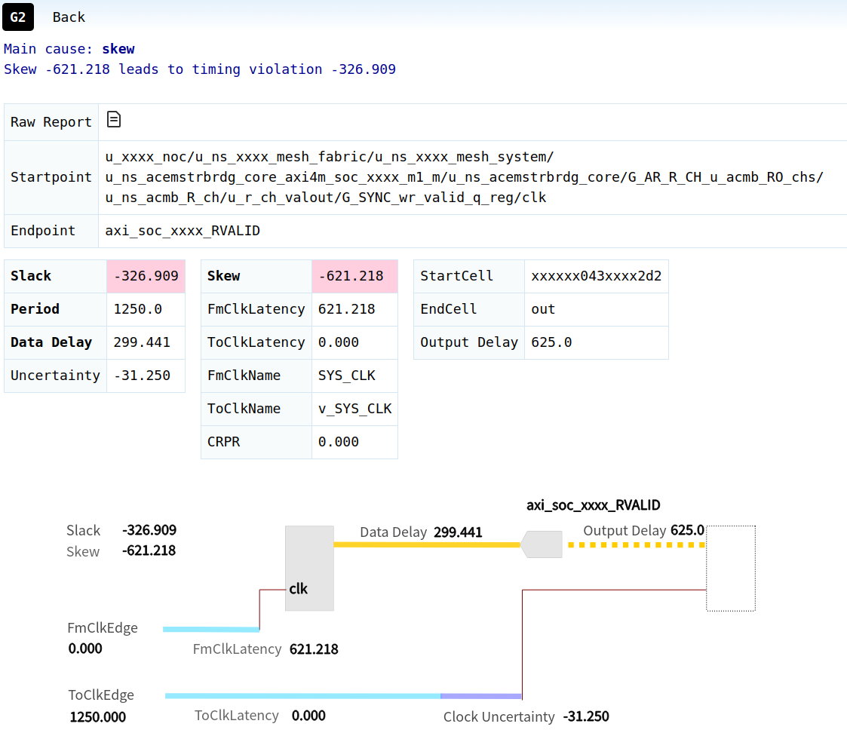
Task: Click the blue ToClkLatency line in diagram
Action: point(302,696)
